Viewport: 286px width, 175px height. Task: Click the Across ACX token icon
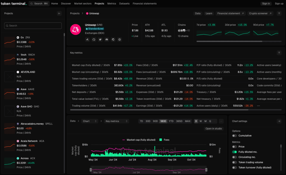pos(18,159)
